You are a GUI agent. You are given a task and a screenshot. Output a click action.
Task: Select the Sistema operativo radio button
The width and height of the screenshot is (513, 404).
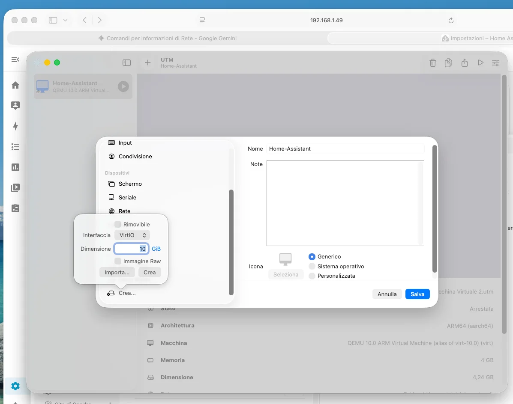(312, 267)
